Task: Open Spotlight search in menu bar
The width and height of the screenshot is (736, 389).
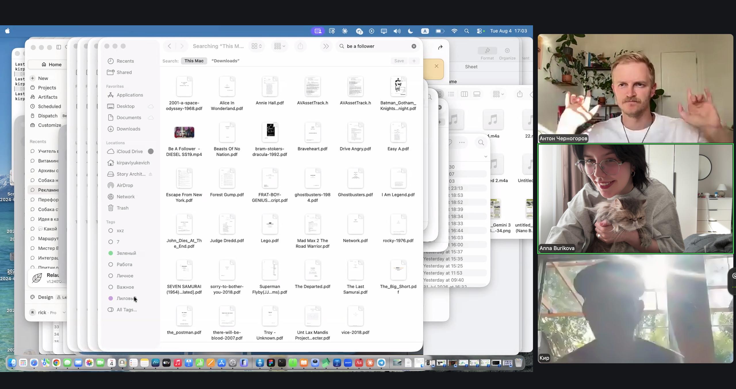Action: [x=467, y=31]
